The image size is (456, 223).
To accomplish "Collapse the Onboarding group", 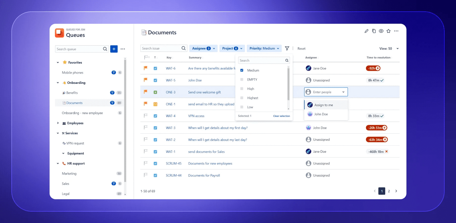I will pos(58,83).
